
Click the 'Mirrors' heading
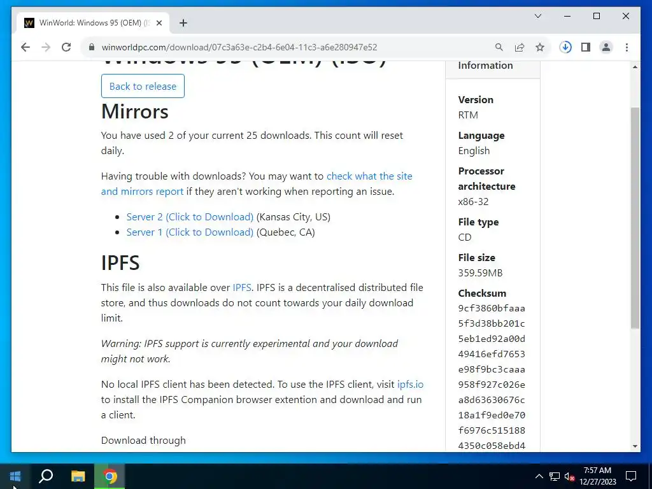pyautogui.click(x=135, y=111)
